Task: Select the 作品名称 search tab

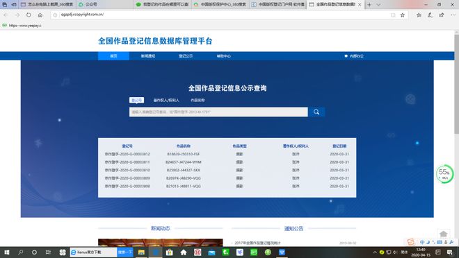Action: coord(198,100)
